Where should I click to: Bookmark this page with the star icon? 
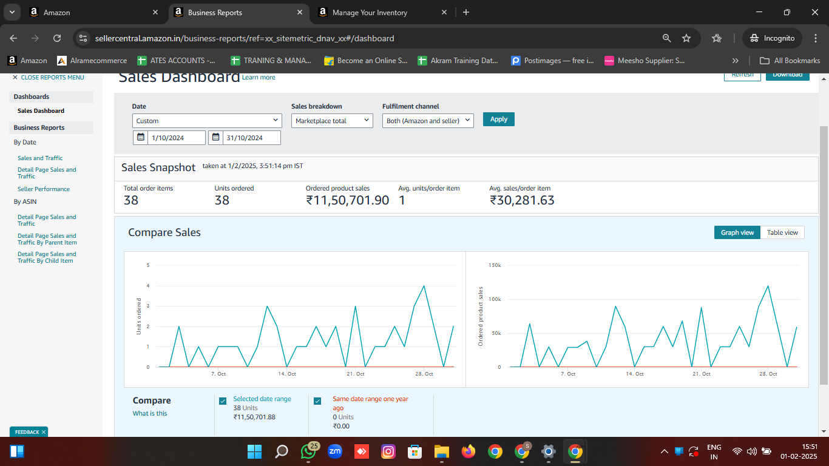686,38
